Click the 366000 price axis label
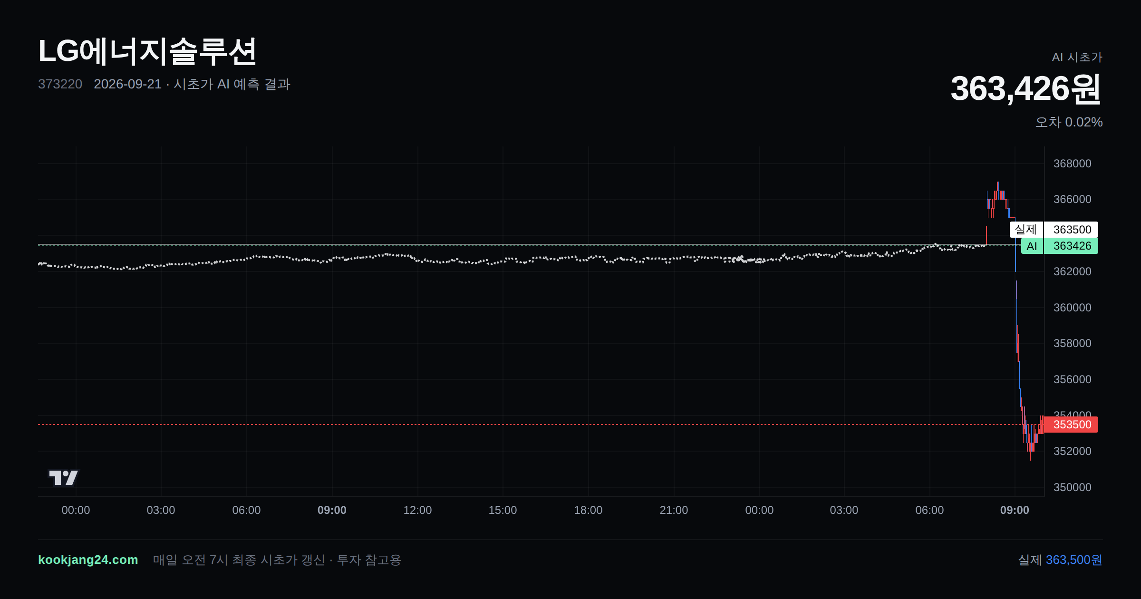Image resolution: width=1141 pixels, height=599 pixels. [1072, 199]
